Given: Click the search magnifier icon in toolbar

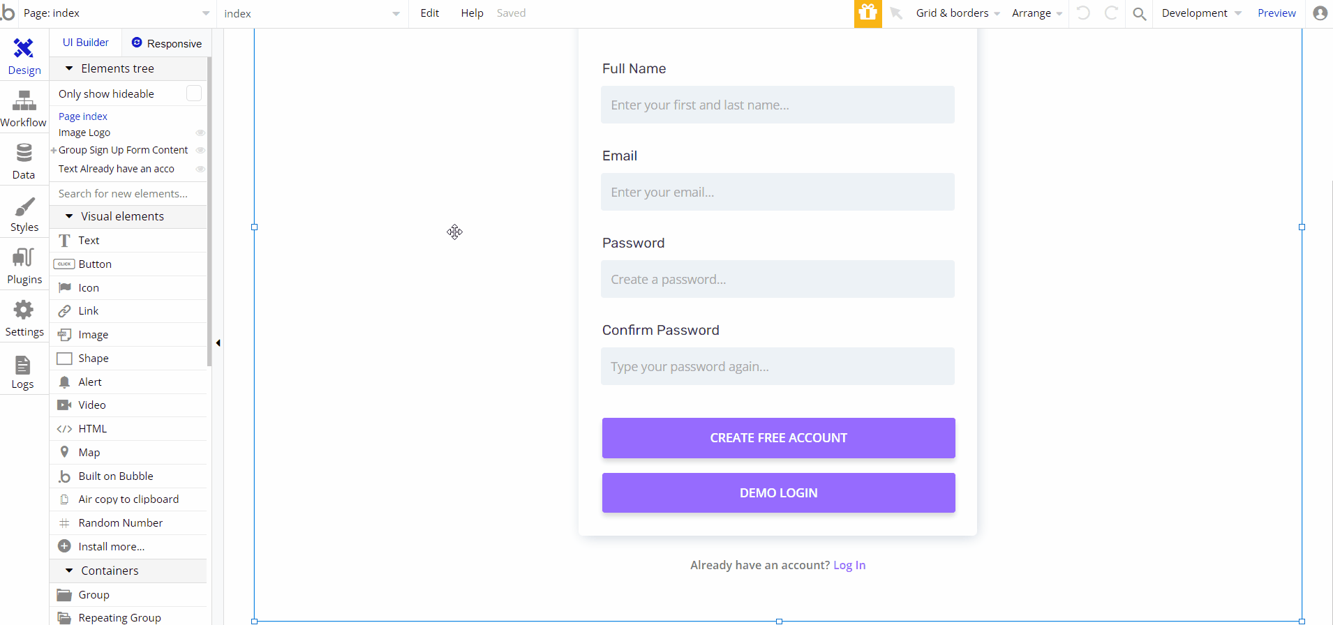Looking at the screenshot, I should tap(1139, 13).
